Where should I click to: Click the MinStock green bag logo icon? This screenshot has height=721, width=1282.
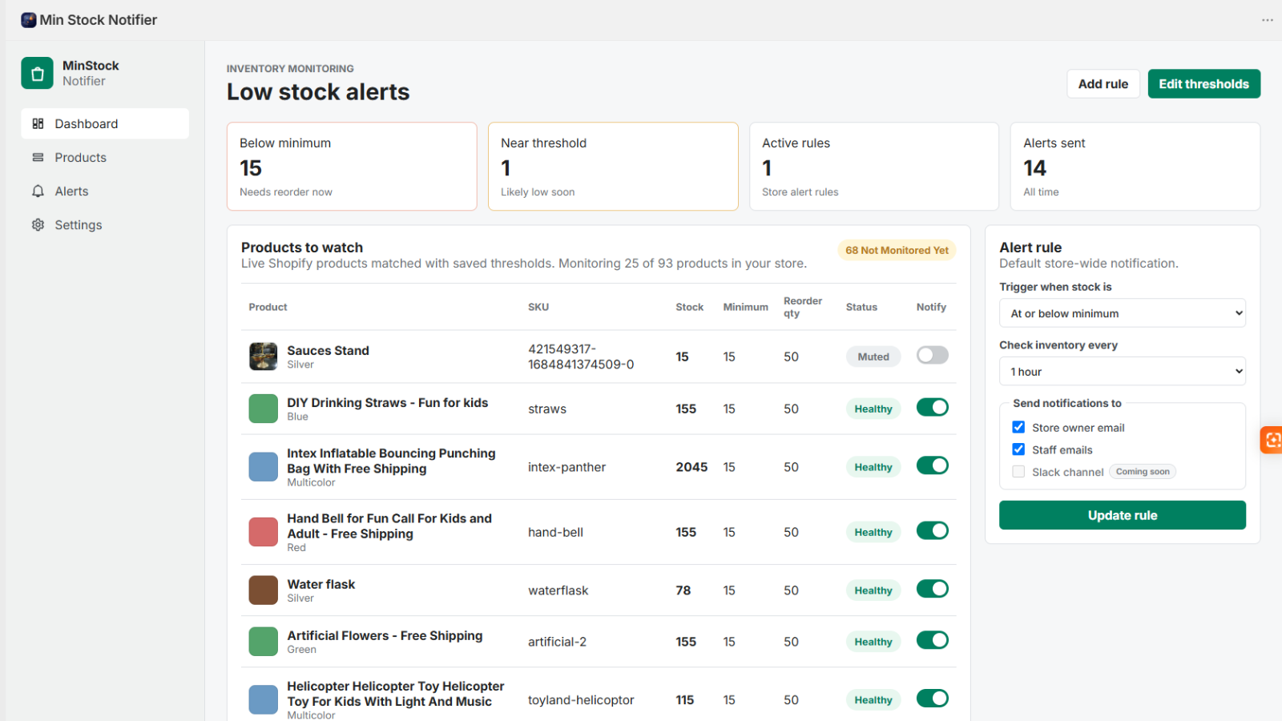click(37, 73)
